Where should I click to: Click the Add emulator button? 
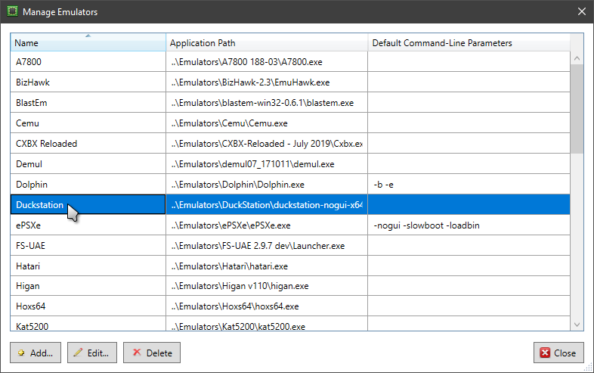coord(36,353)
